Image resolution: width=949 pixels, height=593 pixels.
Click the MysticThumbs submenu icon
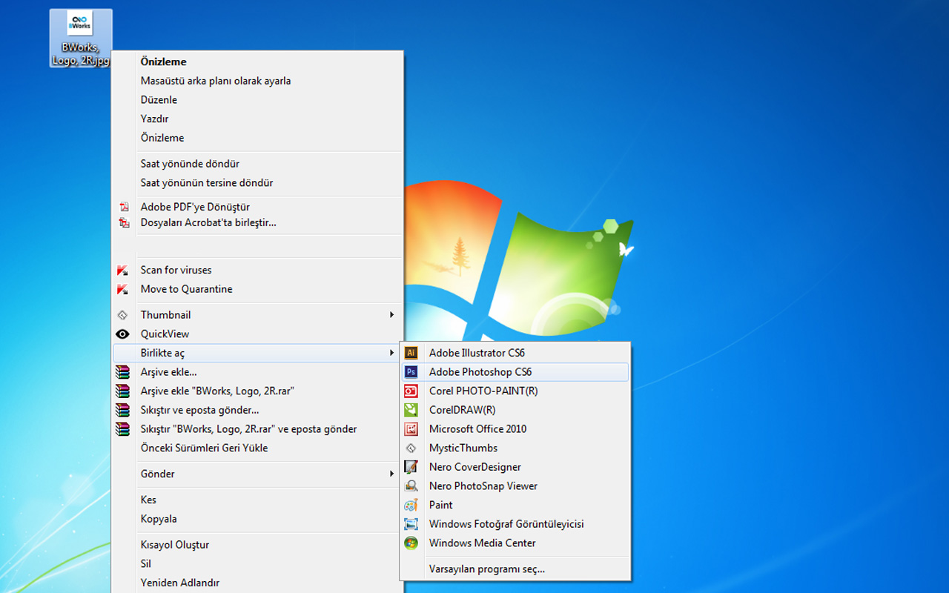click(x=411, y=448)
